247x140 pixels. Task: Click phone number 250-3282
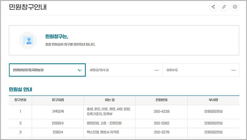click(x=161, y=123)
